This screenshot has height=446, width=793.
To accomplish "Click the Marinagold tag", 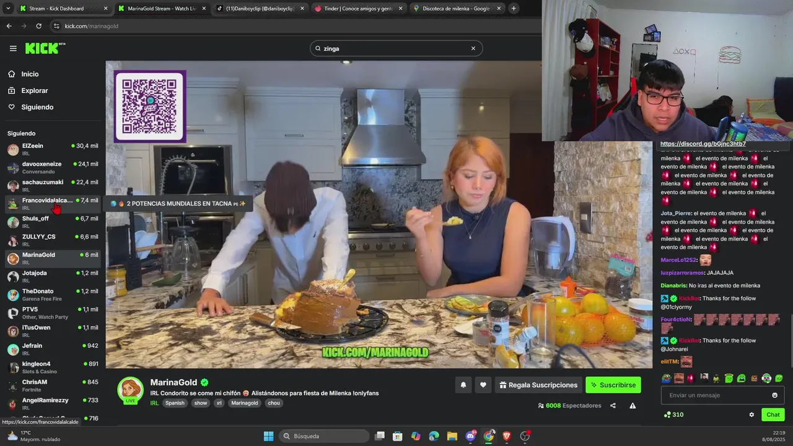I will point(244,403).
